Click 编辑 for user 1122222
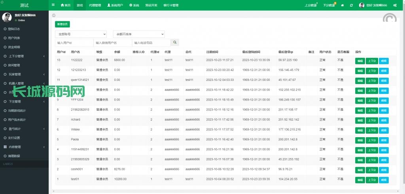 [360, 61]
